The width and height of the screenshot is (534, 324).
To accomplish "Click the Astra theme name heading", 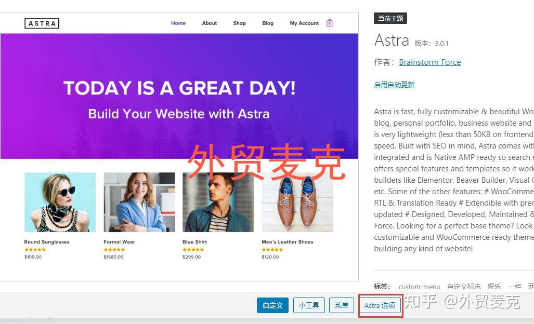I will click(x=392, y=40).
